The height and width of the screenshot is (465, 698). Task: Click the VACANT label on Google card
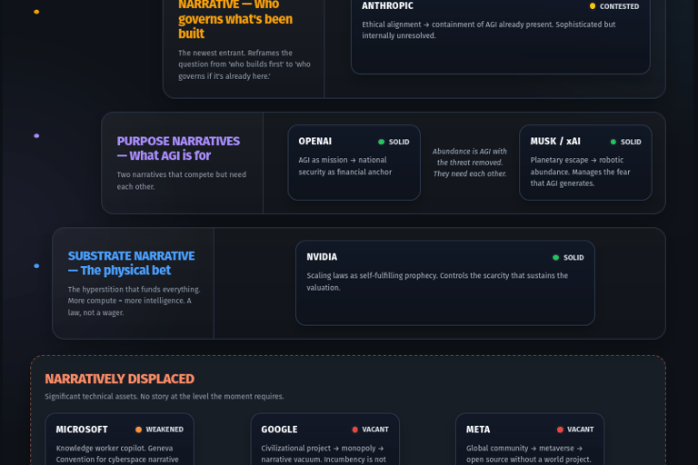374,430
